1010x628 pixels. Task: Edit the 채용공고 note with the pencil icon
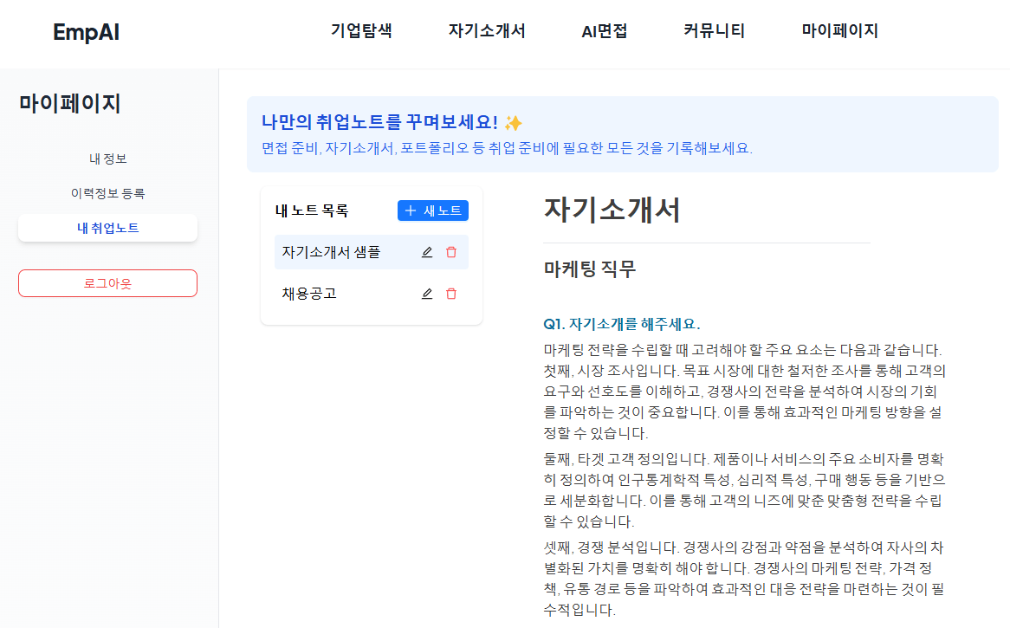[427, 293]
